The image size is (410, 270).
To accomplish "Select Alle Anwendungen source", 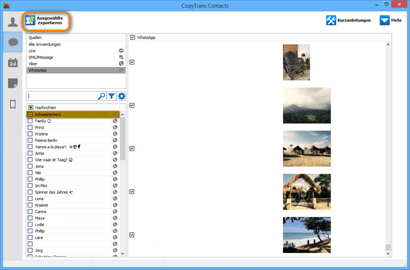I will [x=76, y=44].
